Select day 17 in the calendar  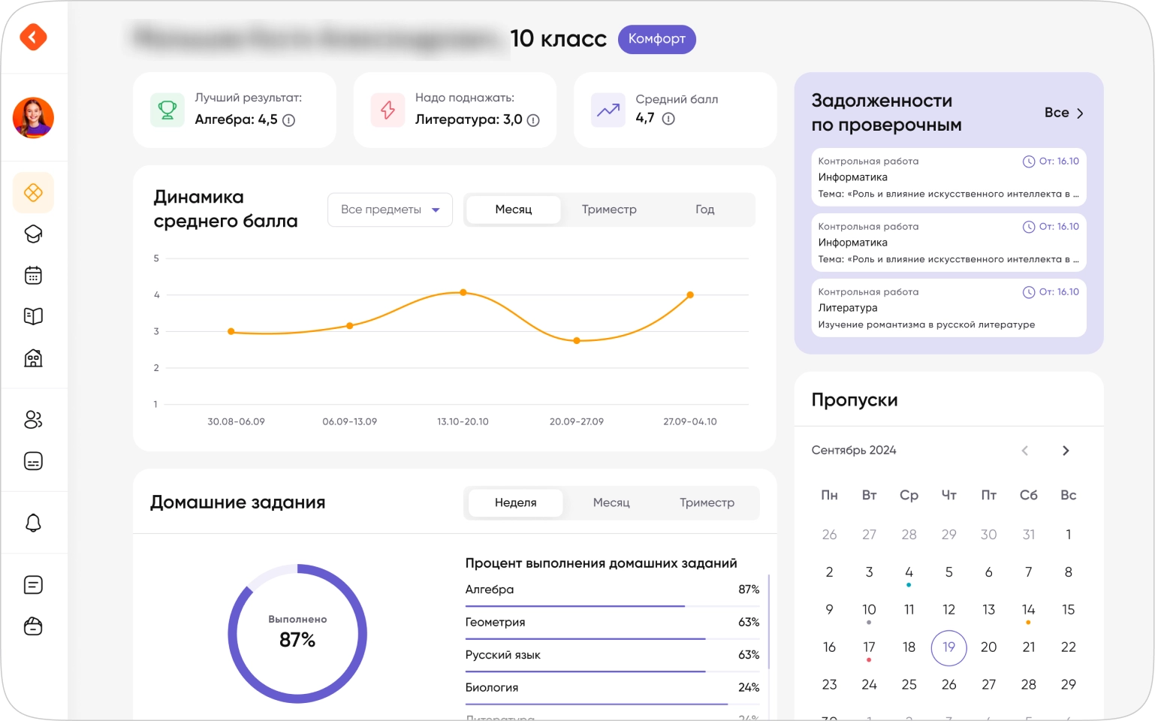tap(869, 647)
